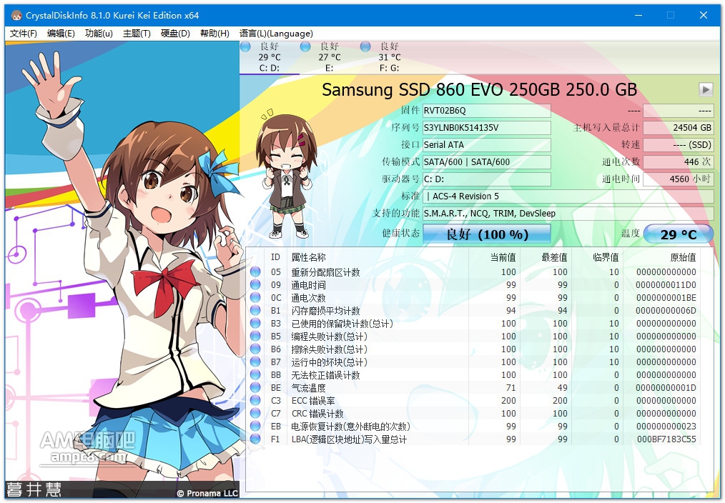This screenshot has width=725, height=503.
Task: Open the 硬盘(D) menu
Action: 175,34
